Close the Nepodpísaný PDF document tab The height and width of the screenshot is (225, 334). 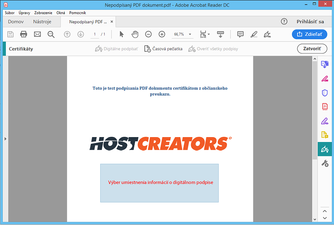[112, 22]
